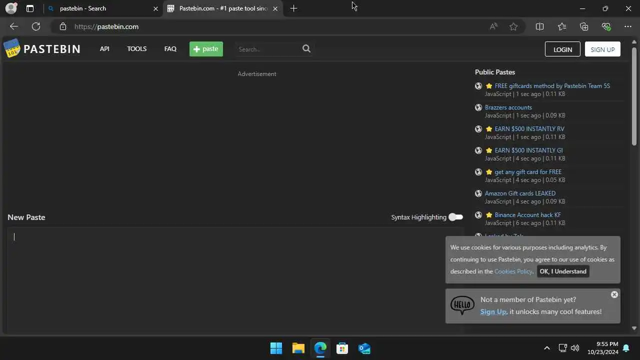
Task: Open the API menu item
Action: [x=104, y=49]
